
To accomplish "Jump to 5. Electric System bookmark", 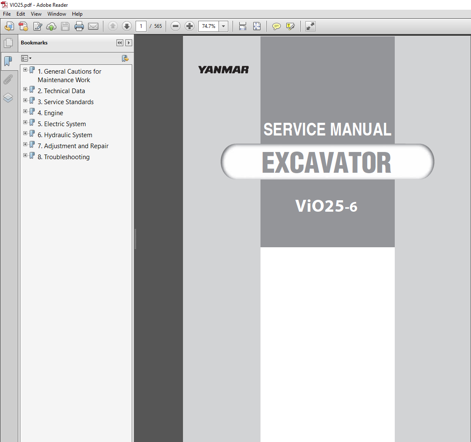I will [61, 124].
